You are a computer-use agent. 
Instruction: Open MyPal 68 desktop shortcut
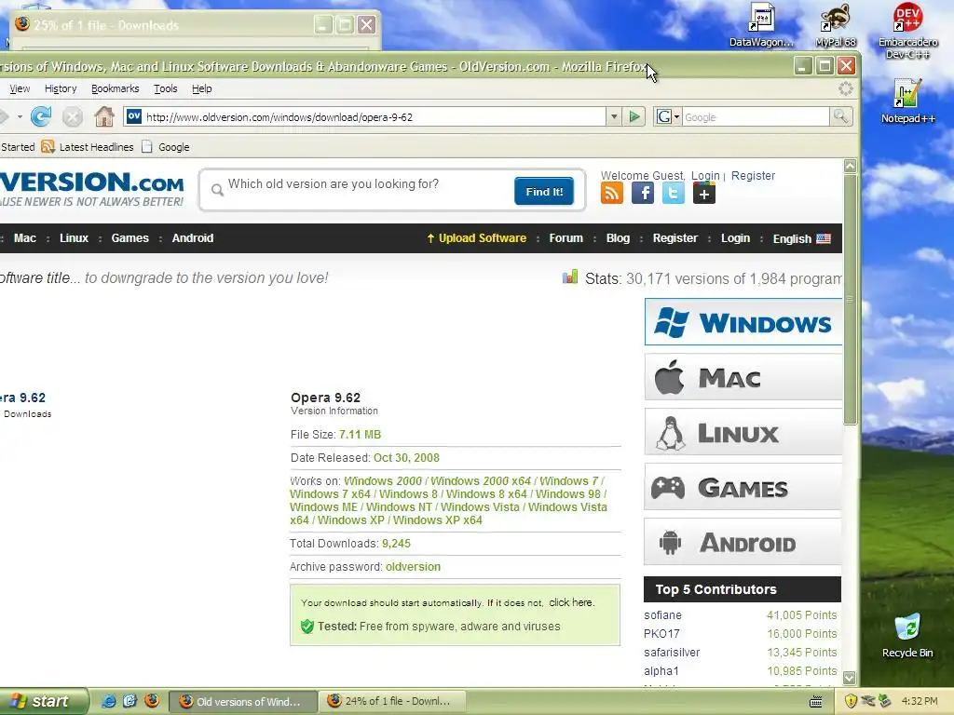(x=836, y=25)
